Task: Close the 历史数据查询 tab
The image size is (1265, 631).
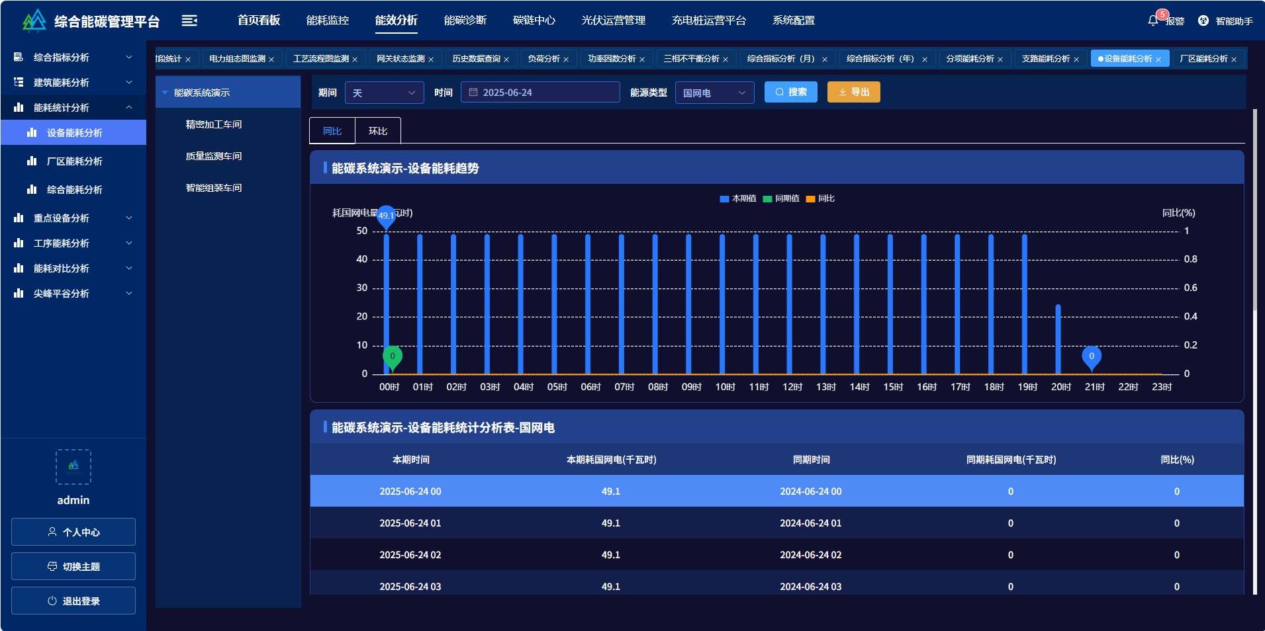Action: 506,60
